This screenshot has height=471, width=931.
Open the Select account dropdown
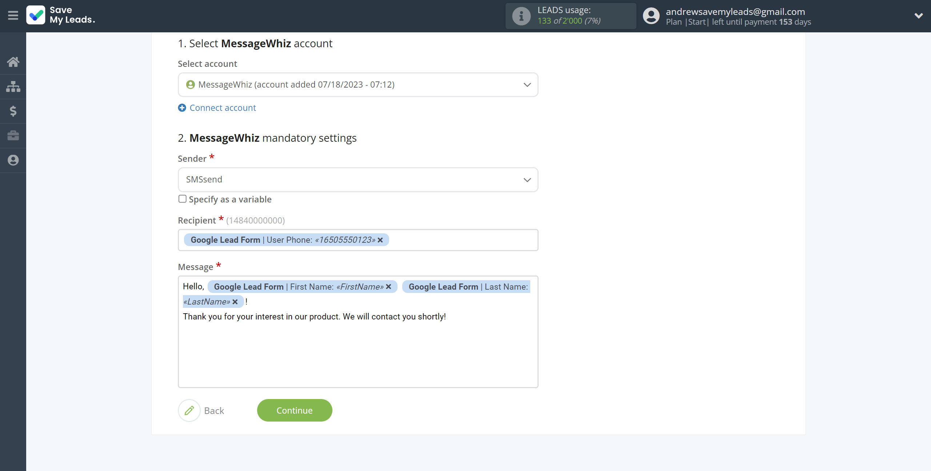(x=358, y=85)
